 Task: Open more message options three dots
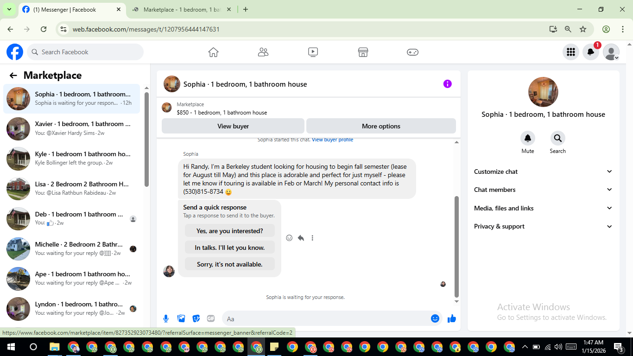[x=312, y=238]
